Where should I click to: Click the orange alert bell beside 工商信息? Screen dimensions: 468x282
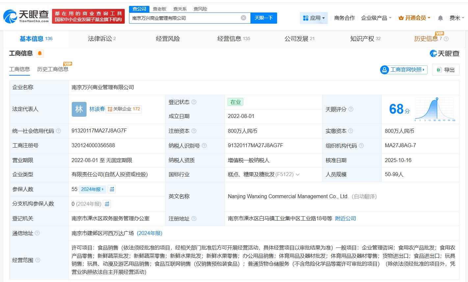[40, 53]
